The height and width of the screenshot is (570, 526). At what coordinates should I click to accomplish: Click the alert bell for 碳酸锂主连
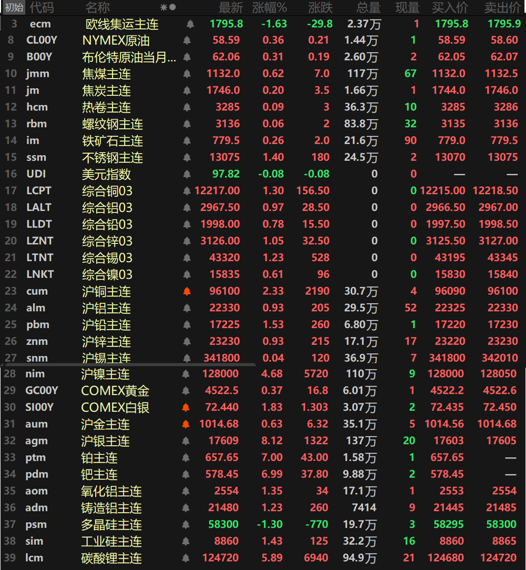(x=186, y=558)
